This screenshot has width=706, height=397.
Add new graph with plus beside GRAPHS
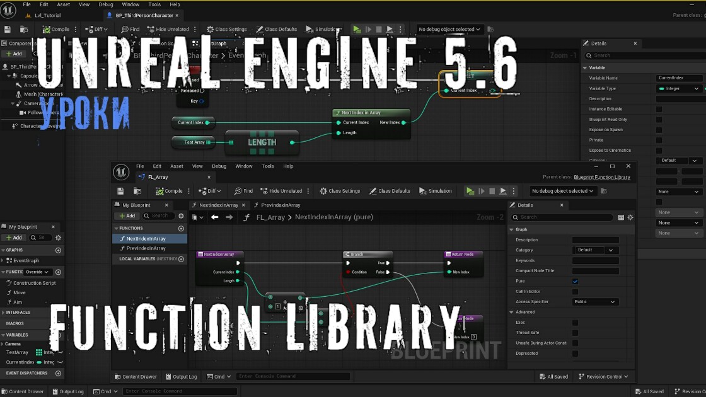pyautogui.click(x=58, y=250)
